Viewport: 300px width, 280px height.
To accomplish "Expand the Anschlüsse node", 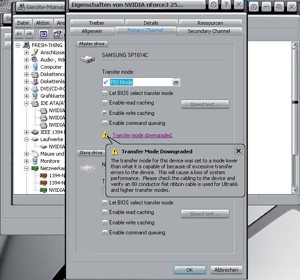I will [x=26, y=52].
